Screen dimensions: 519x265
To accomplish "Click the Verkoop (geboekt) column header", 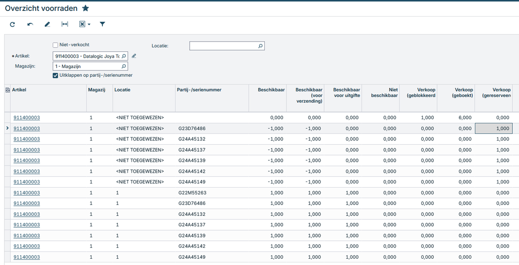I will click(x=456, y=98).
